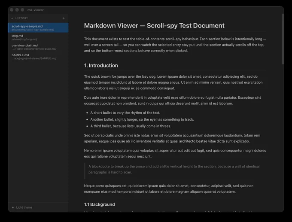The height and width of the screenshot is (222, 292).
Task: Click the "Another bullet, slightly longer" list item
Action: click(x=142, y=119)
